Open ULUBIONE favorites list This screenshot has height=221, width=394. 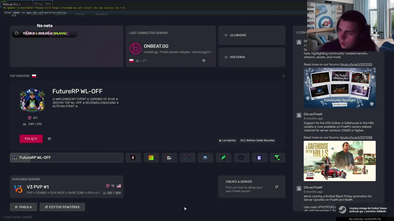252,35
